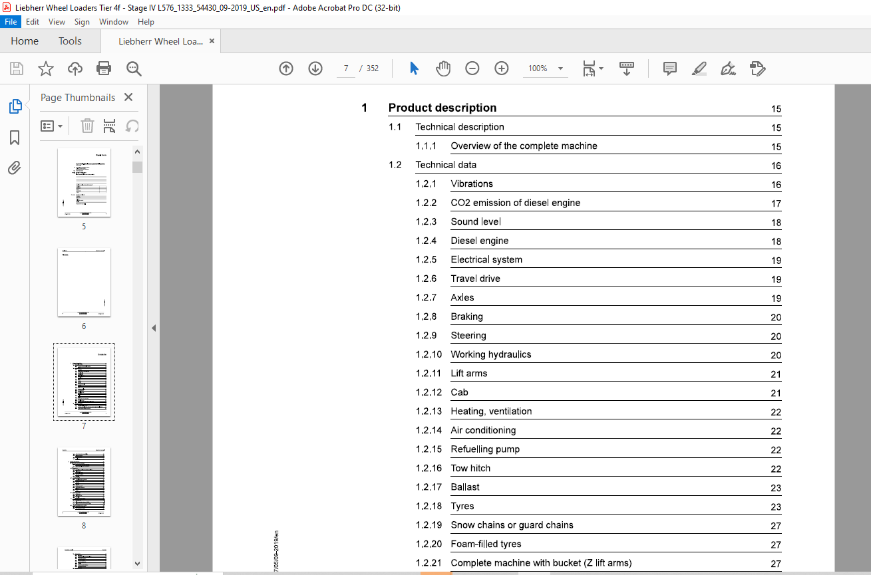
Task: Click the read mode keyboard-arrow icon
Action: (627, 68)
